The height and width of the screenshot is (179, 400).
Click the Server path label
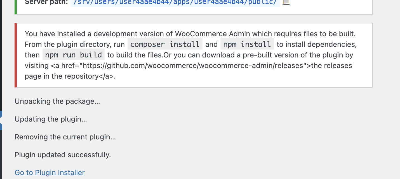tap(46, 2)
